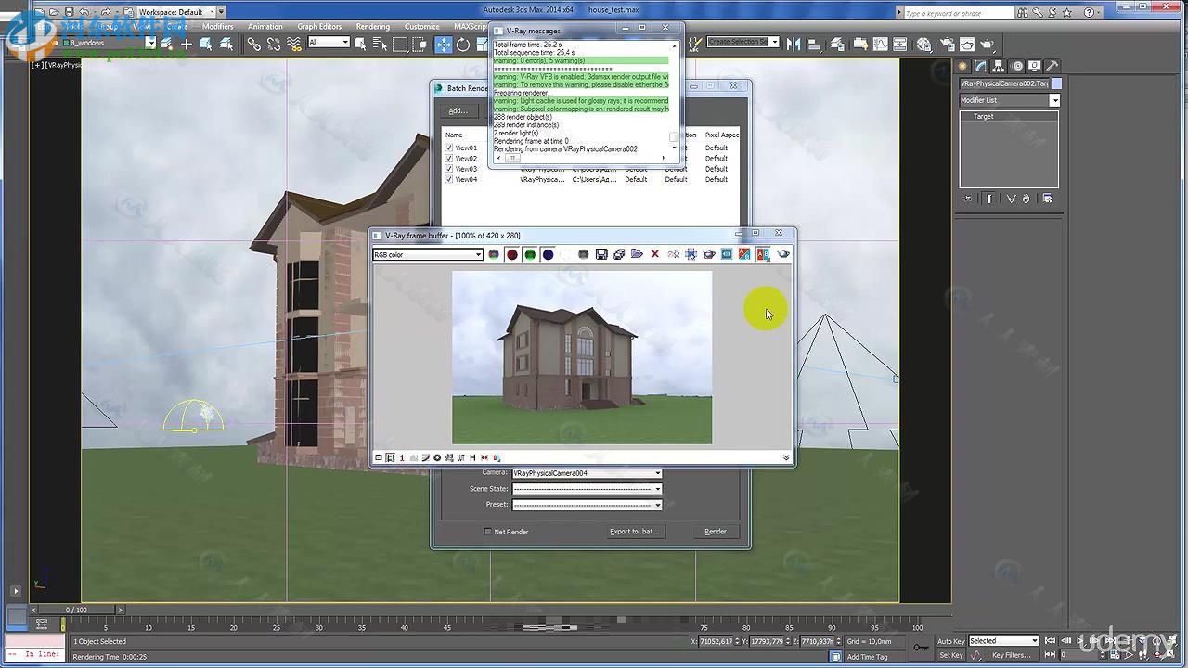Click Track mouse while rendering icon
The height and width of the screenshot is (668, 1188).
(x=691, y=254)
